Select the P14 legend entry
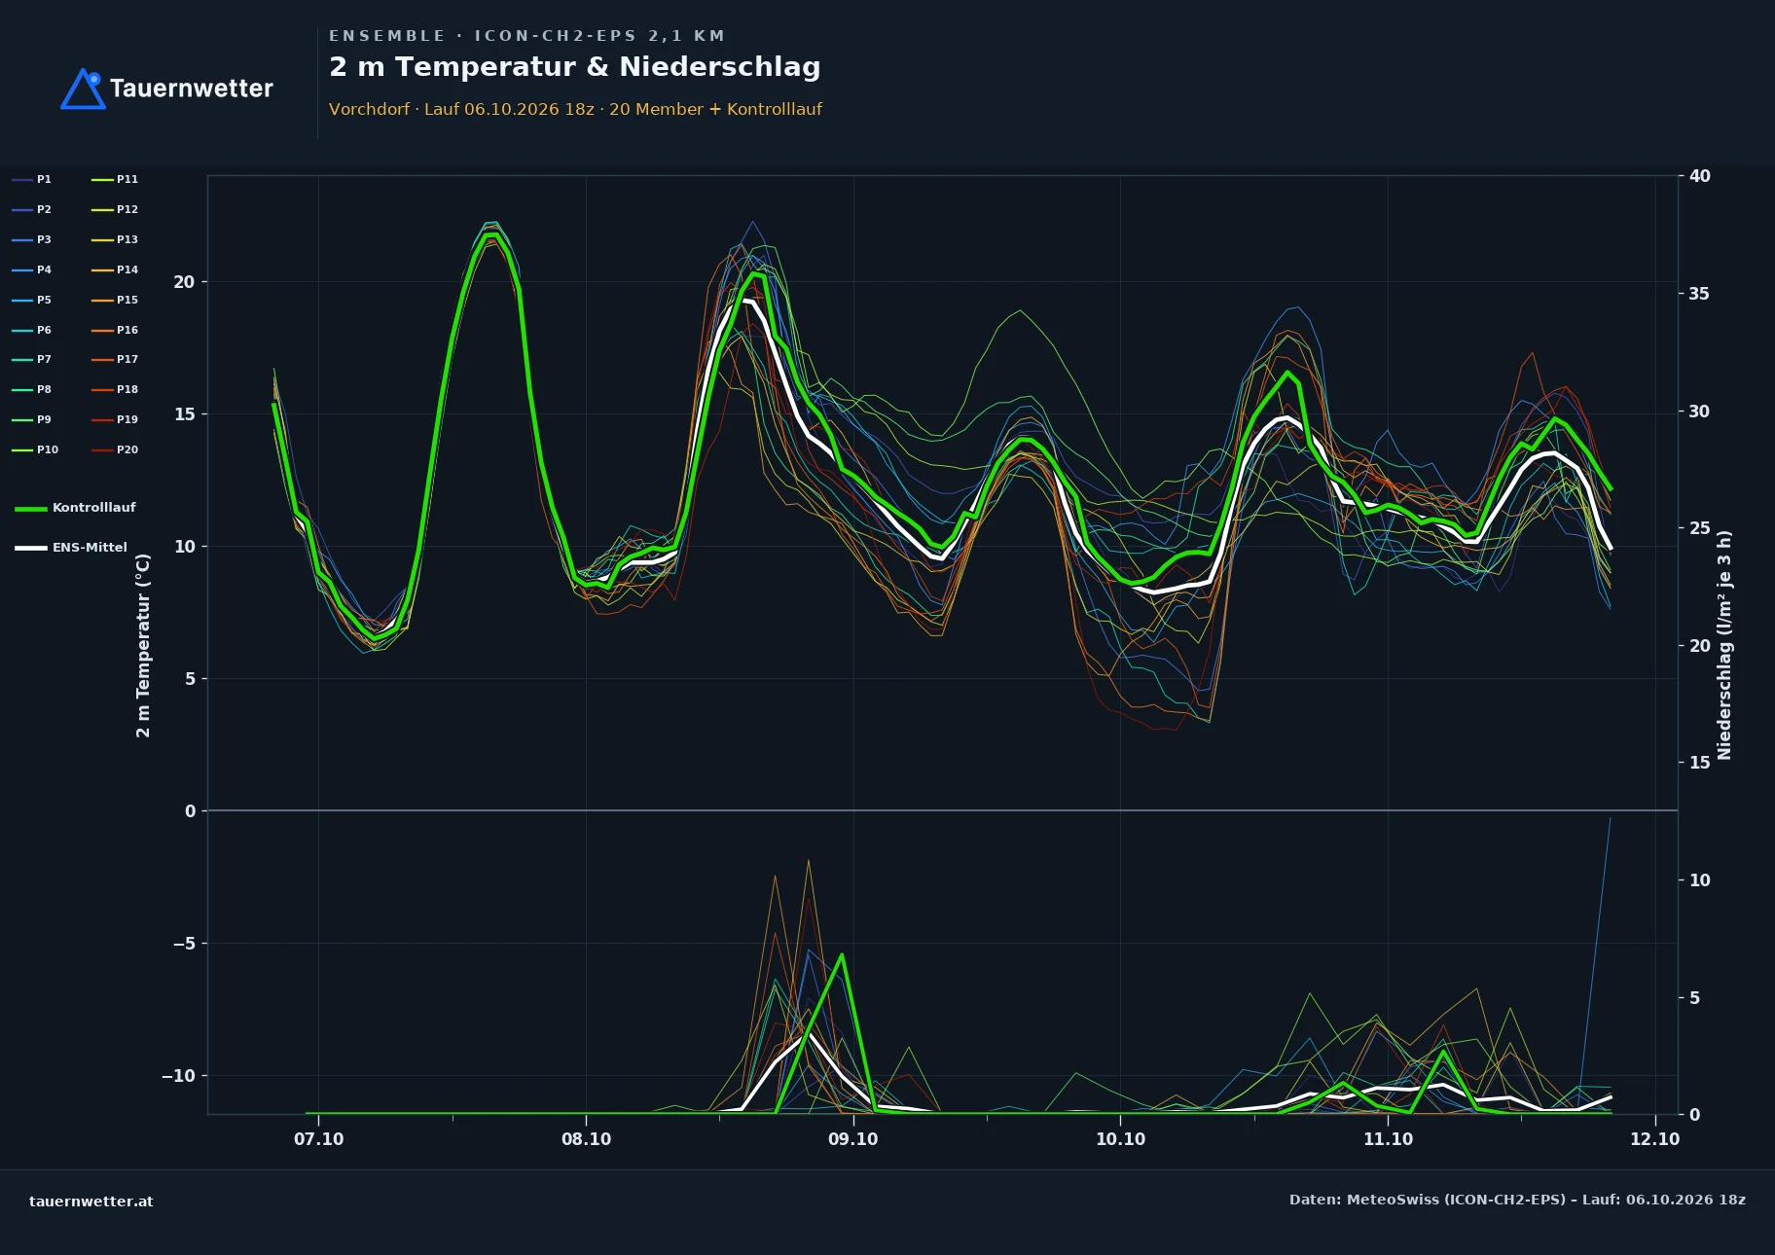The image size is (1775, 1255). (115, 270)
